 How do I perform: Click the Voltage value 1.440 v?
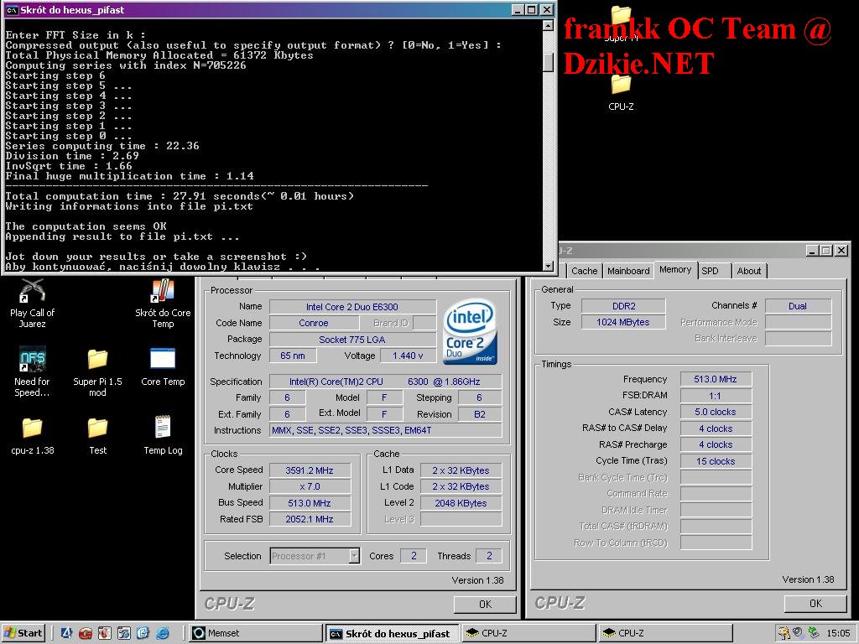point(408,356)
